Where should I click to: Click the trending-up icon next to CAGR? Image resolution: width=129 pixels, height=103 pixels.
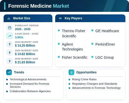click(10, 36)
